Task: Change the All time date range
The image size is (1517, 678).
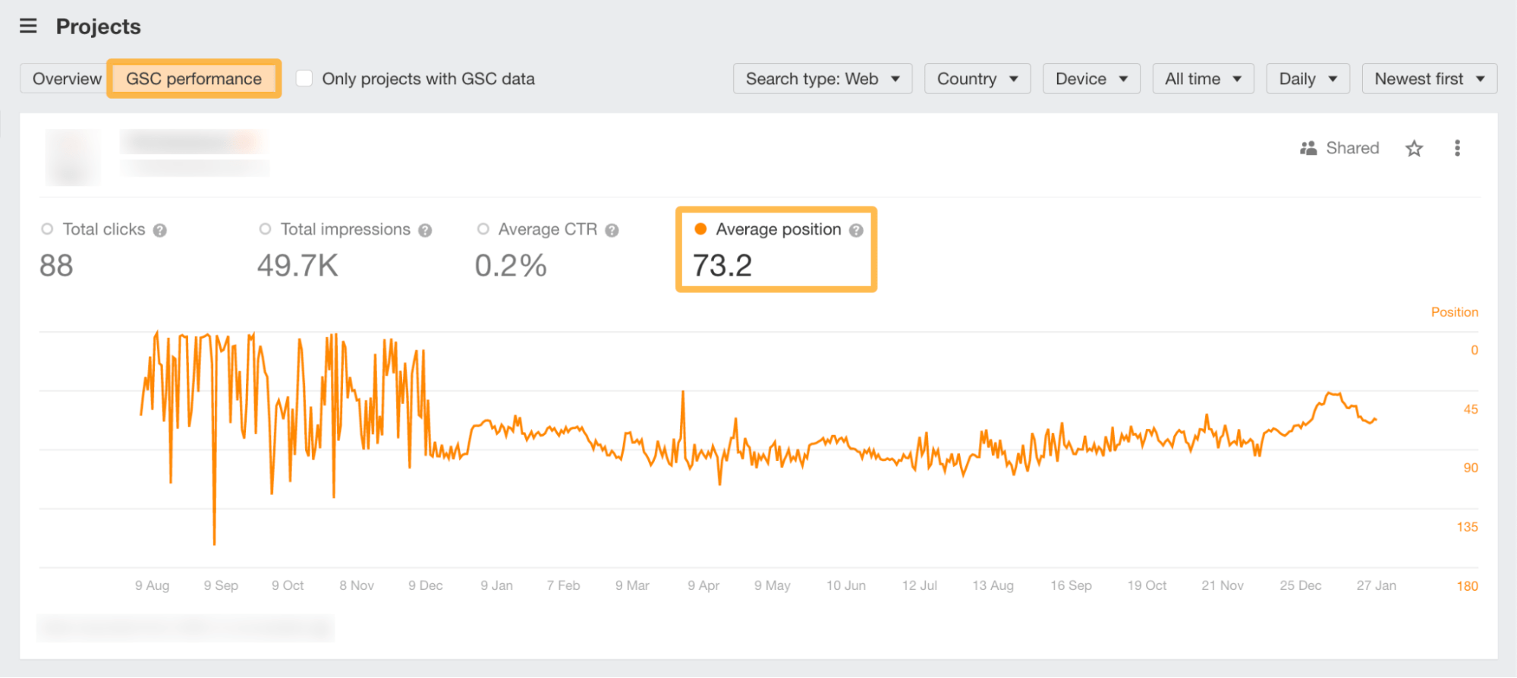Action: 1202,79
